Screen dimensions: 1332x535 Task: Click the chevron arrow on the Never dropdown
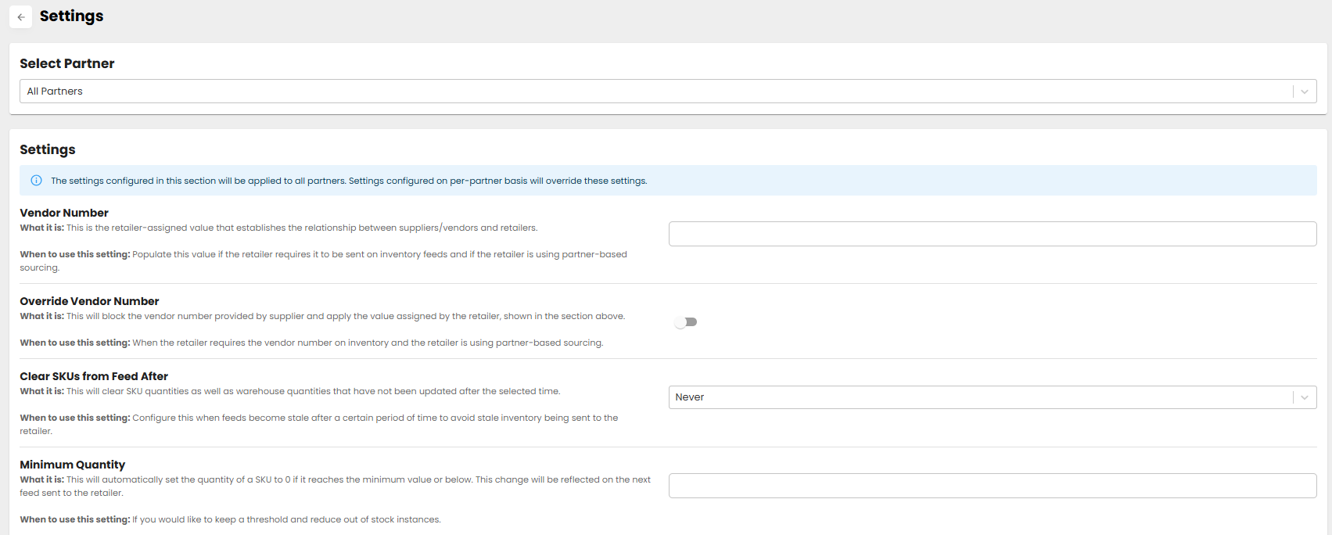1304,397
